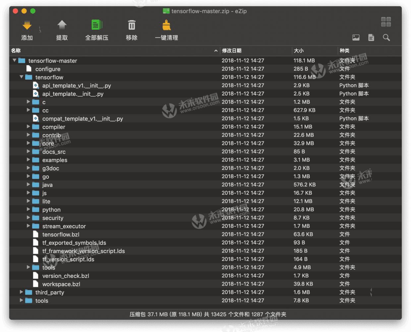411x332 pixels.
Task: Open the image preview icon
Action: [x=356, y=38]
